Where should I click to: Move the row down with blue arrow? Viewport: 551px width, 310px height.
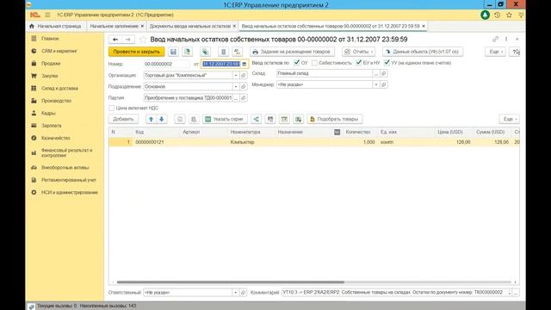coord(162,119)
